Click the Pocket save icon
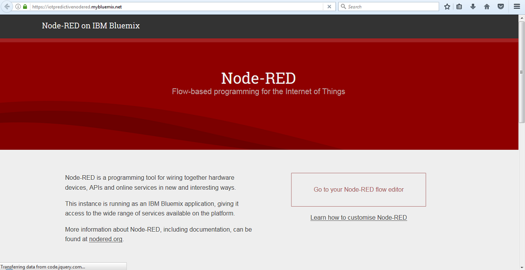Viewport: 525px width, 270px height. click(x=500, y=7)
